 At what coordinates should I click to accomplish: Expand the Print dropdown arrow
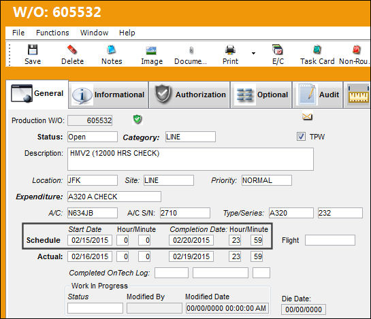point(253,54)
